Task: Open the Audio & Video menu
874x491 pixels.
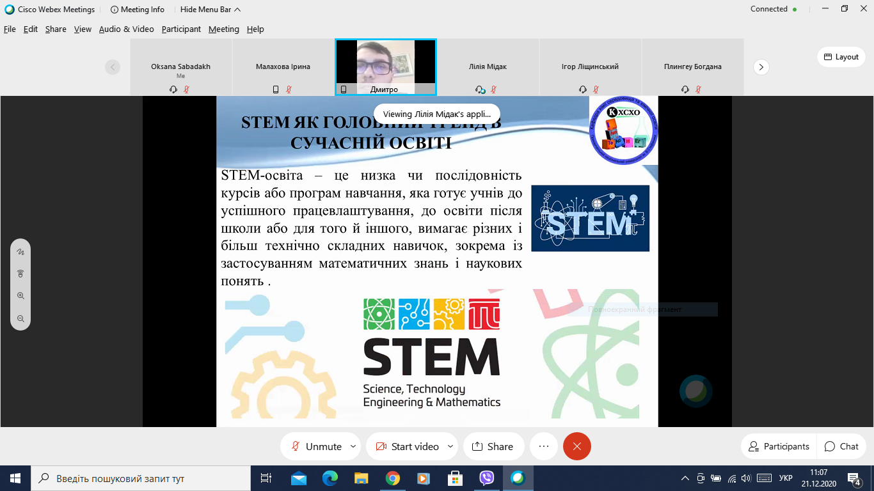Action: tap(127, 29)
